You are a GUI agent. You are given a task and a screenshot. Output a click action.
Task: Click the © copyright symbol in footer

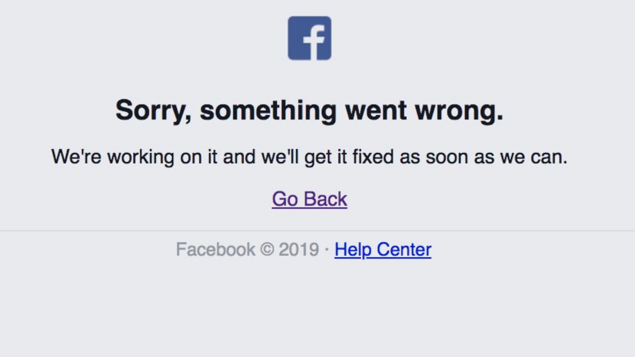pos(267,249)
